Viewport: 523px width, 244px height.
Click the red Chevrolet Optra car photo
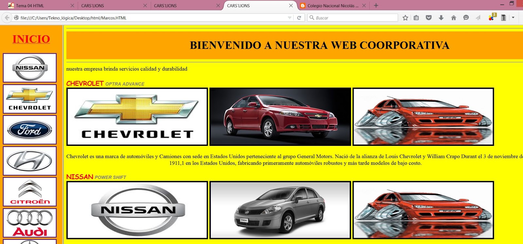(280, 117)
